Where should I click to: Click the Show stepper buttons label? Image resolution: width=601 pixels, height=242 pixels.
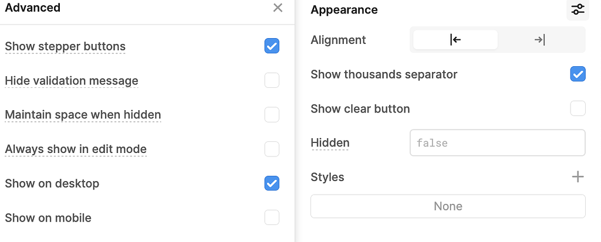(x=65, y=46)
